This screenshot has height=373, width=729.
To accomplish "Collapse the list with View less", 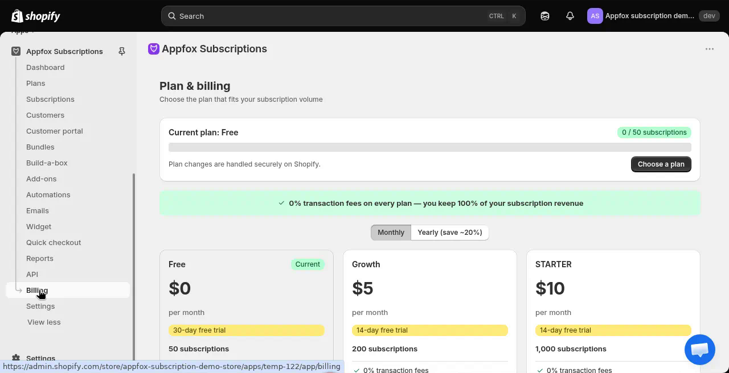I will [x=44, y=322].
